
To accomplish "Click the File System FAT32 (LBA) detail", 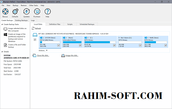I will 13,61.
